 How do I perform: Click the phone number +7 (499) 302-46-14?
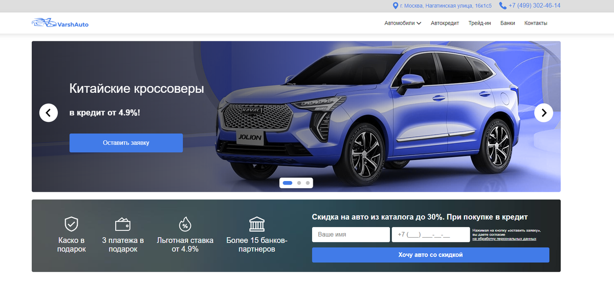pos(535,6)
